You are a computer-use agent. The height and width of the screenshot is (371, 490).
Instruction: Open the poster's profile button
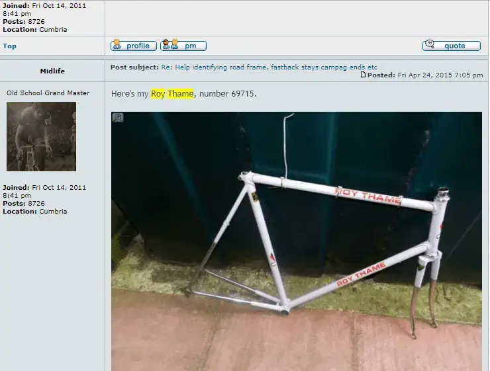click(x=134, y=46)
